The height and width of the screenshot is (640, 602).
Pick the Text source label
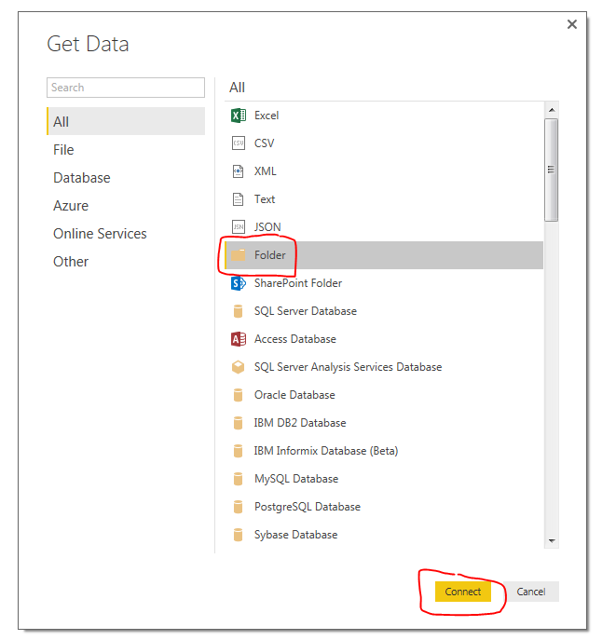(x=265, y=199)
